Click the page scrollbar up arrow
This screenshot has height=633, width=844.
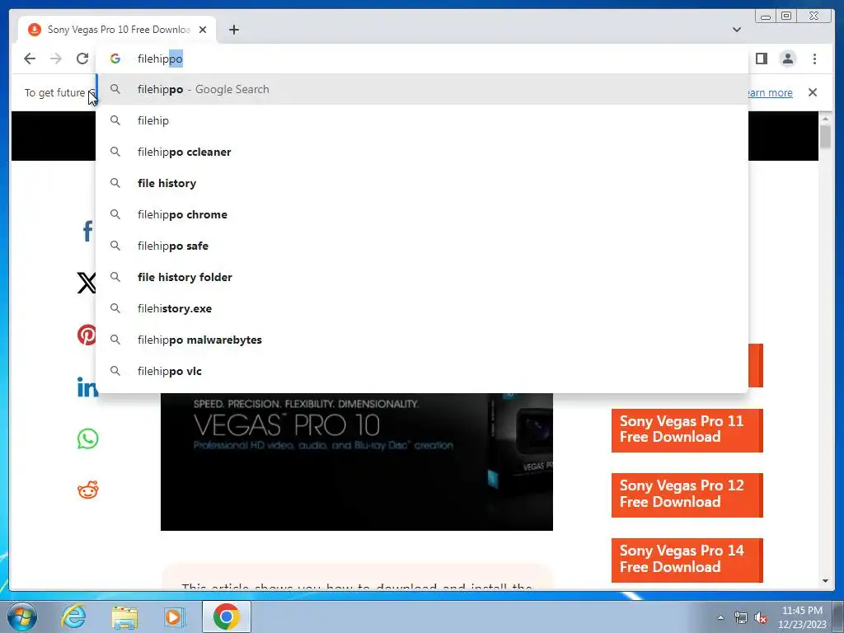826,119
